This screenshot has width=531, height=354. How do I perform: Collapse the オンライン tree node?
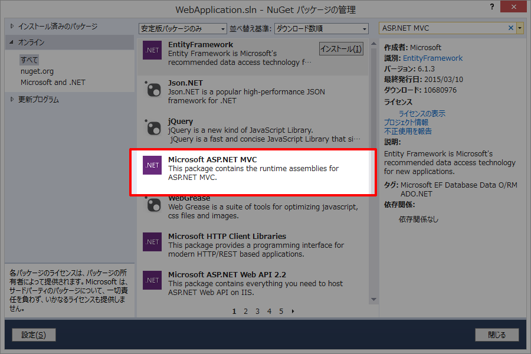point(12,42)
